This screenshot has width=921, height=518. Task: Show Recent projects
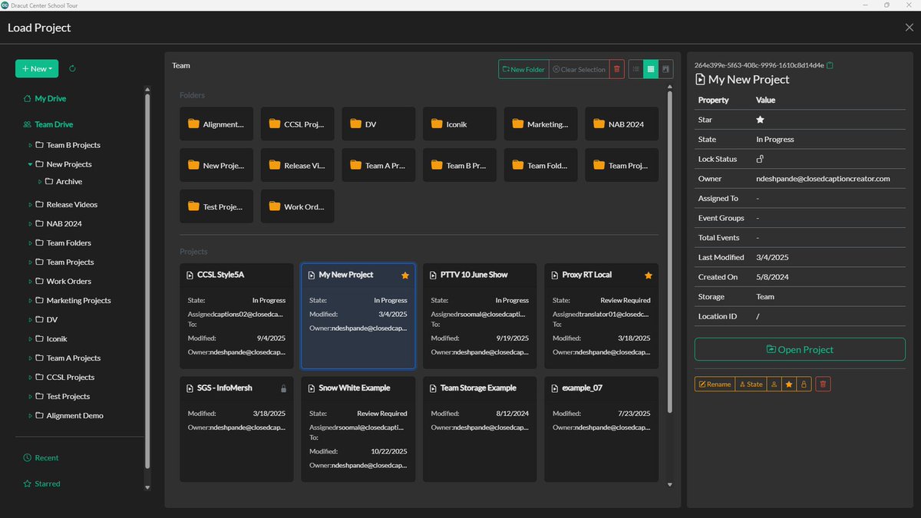click(41, 458)
